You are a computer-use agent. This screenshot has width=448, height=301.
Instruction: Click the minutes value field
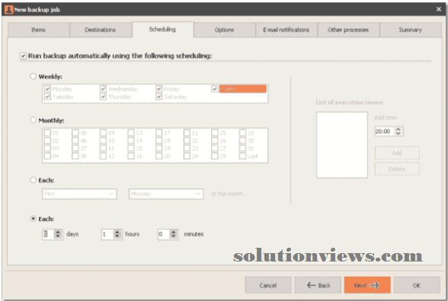click(x=163, y=234)
